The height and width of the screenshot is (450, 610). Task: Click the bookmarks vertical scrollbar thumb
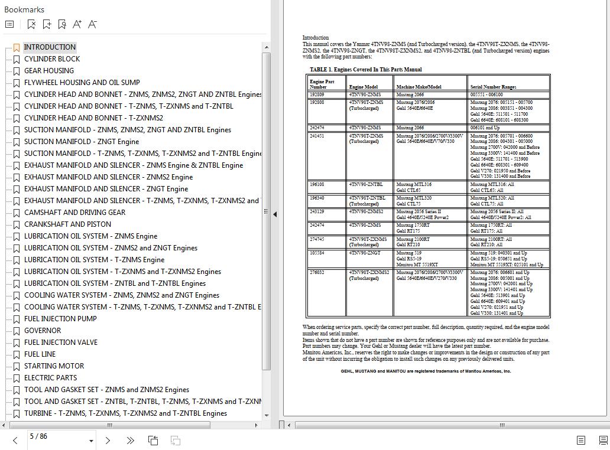266,211
